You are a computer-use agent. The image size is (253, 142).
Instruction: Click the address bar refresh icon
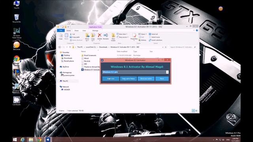pyautogui.click(x=166, y=47)
